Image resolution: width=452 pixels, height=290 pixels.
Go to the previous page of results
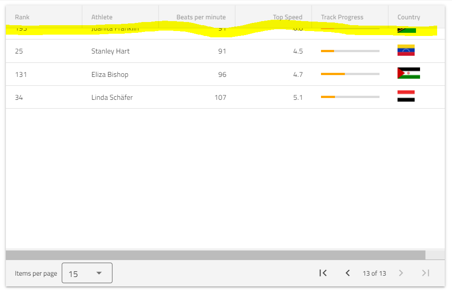(x=348, y=273)
